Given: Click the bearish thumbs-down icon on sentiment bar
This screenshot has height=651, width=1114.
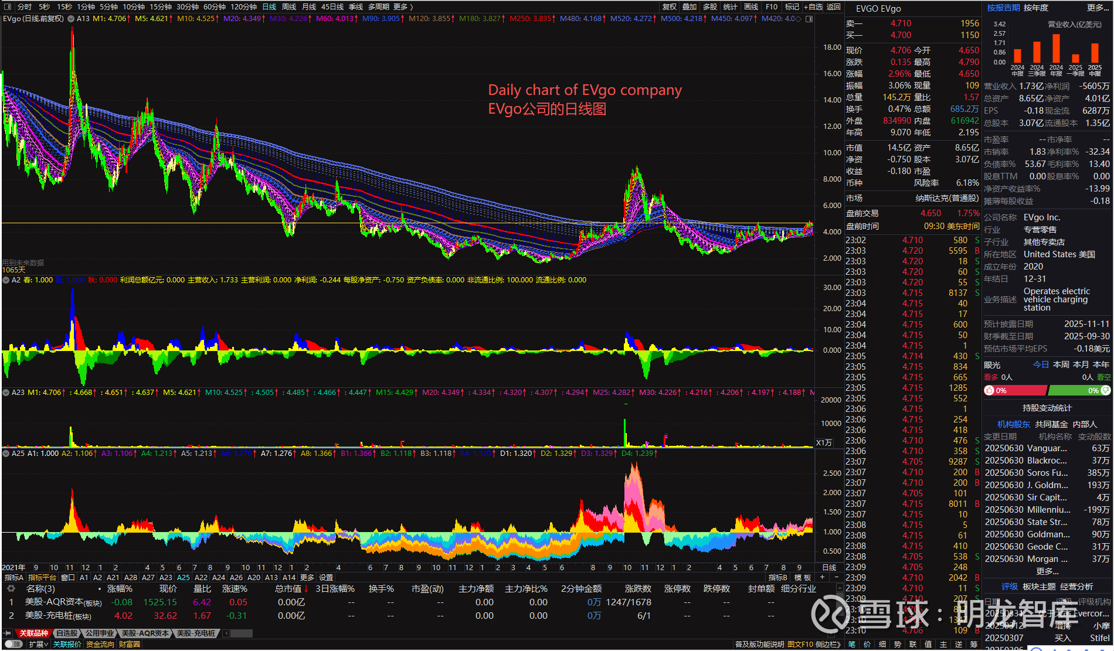Looking at the screenshot, I should coord(1106,391).
